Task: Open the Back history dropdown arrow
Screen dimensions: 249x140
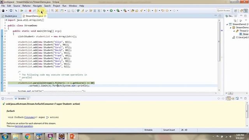Action: 170,10
